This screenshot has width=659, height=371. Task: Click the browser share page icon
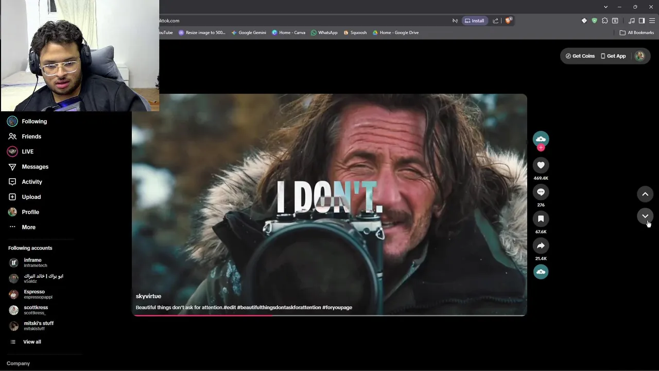click(495, 21)
